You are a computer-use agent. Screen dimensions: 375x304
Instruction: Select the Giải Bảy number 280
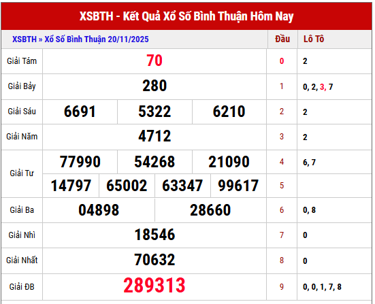[x=154, y=86]
